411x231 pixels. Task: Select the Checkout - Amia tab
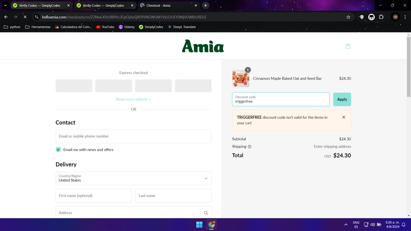(x=158, y=5)
